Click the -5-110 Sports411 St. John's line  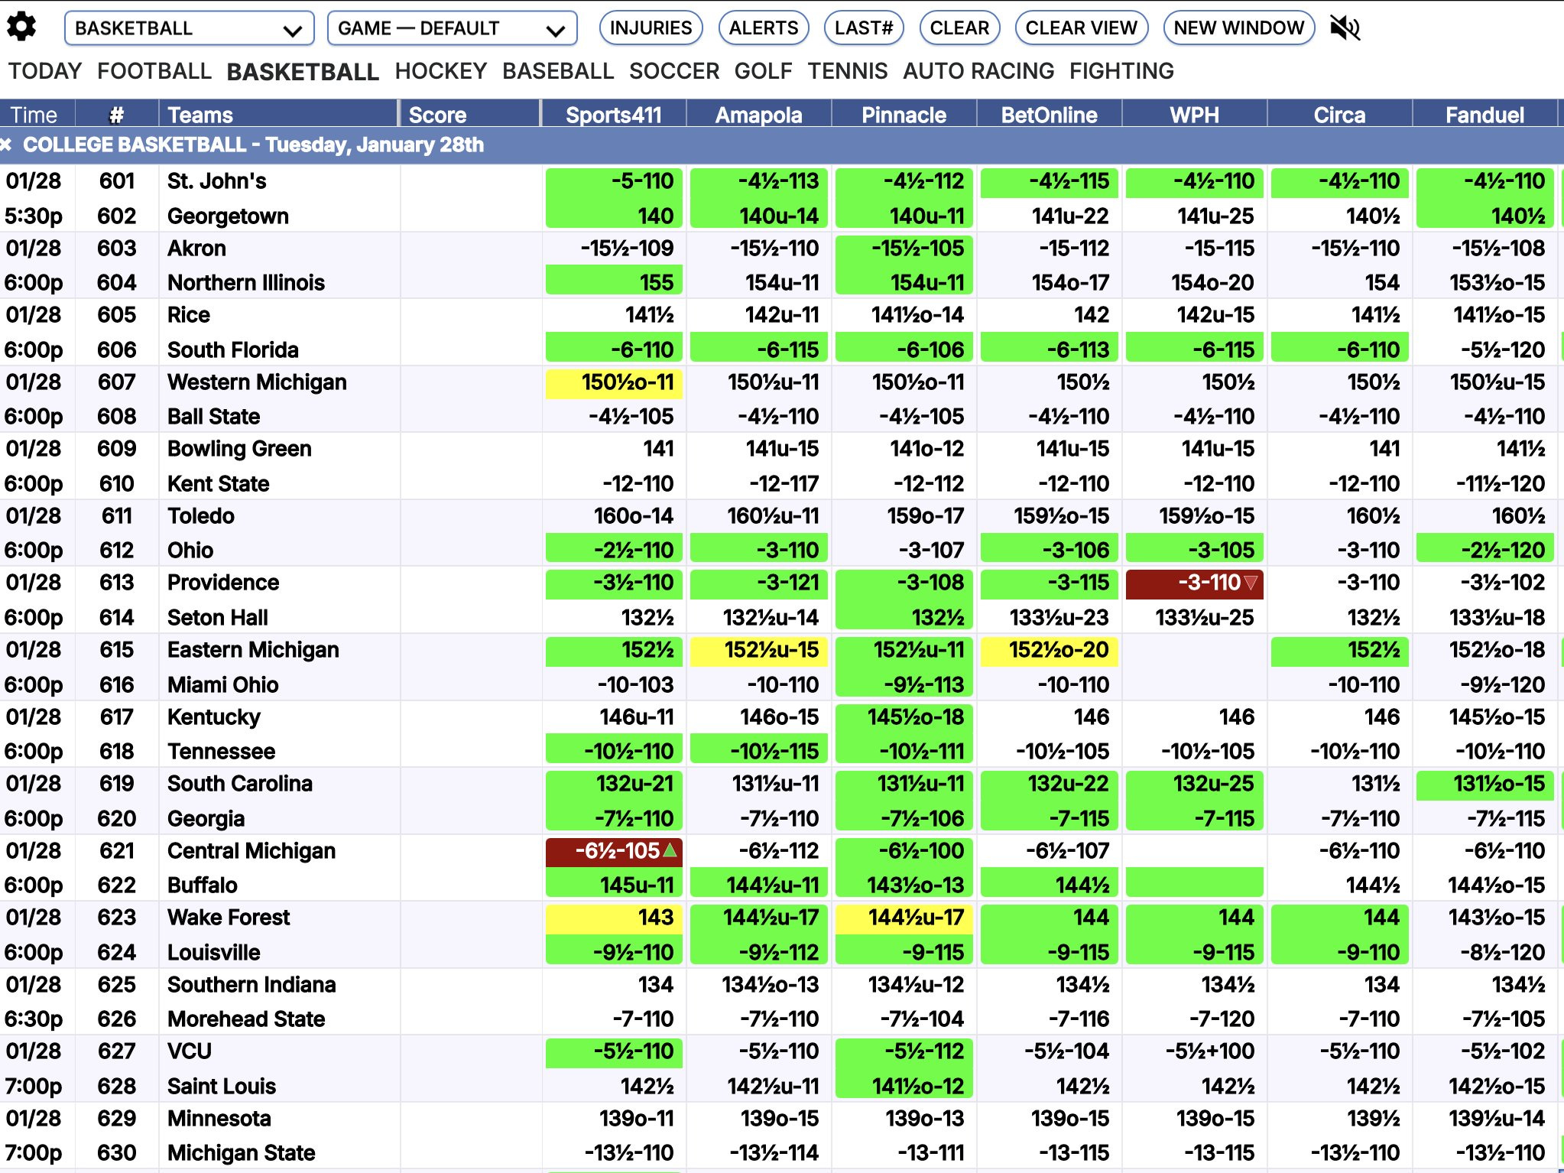tap(614, 182)
